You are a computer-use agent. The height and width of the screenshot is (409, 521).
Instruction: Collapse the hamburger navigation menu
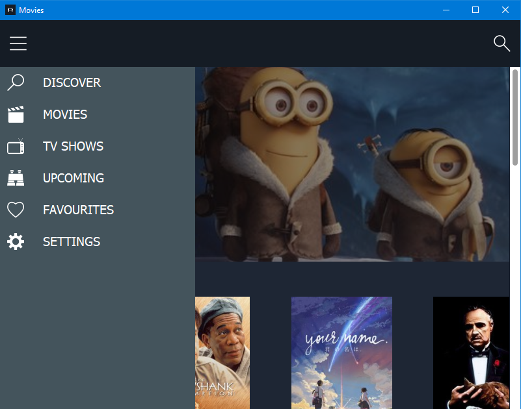point(18,43)
